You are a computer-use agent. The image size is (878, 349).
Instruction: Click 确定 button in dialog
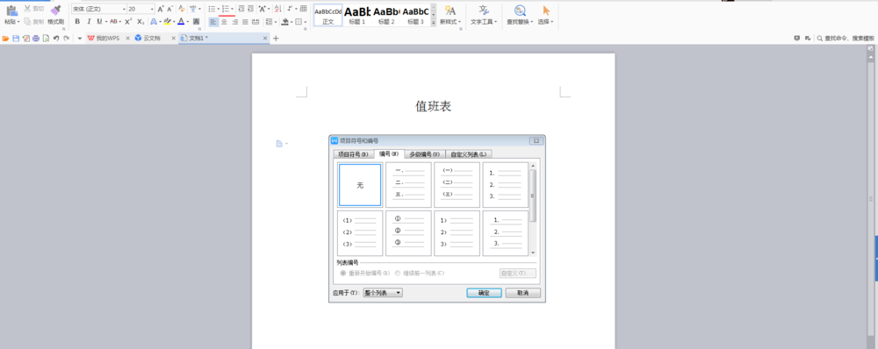coord(484,293)
